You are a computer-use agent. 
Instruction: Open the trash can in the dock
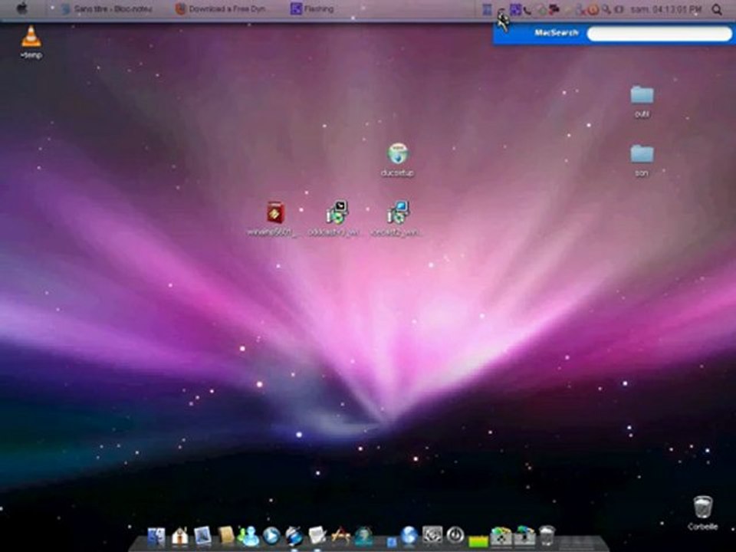point(547,536)
